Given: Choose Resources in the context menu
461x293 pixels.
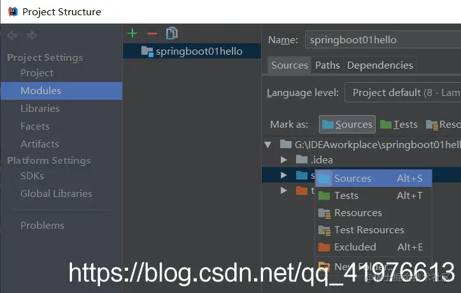Looking at the screenshot, I should (x=373, y=212).
